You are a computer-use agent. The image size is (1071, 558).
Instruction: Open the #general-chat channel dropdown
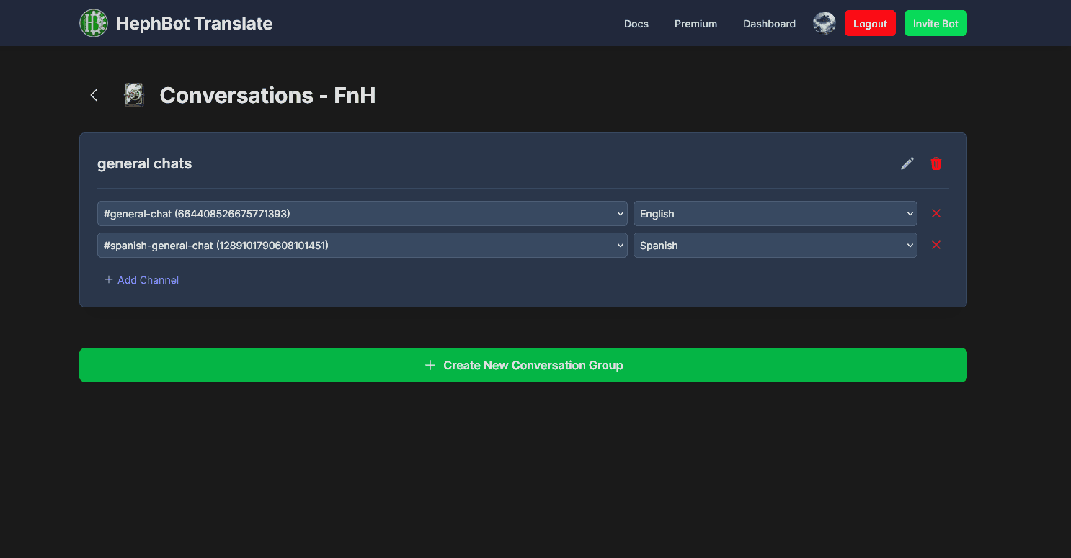point(362,214)
